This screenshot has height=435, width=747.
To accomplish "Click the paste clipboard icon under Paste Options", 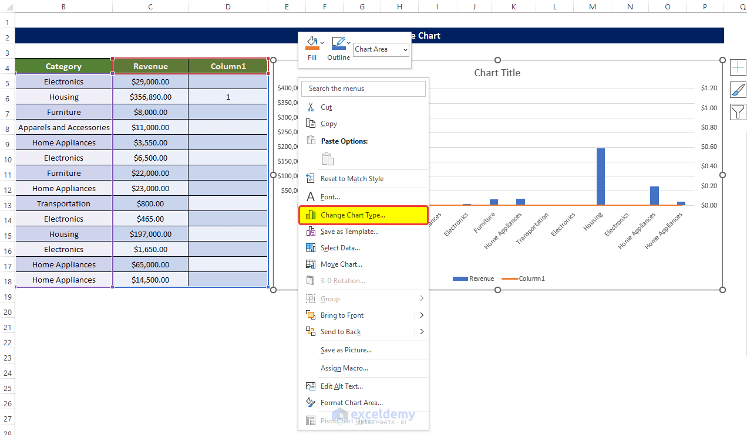I will pyautogui.click(x=328, y=158).
